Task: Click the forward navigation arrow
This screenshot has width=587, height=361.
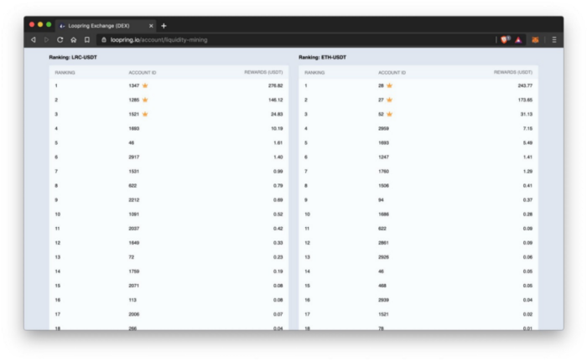Action: (46, 39)
